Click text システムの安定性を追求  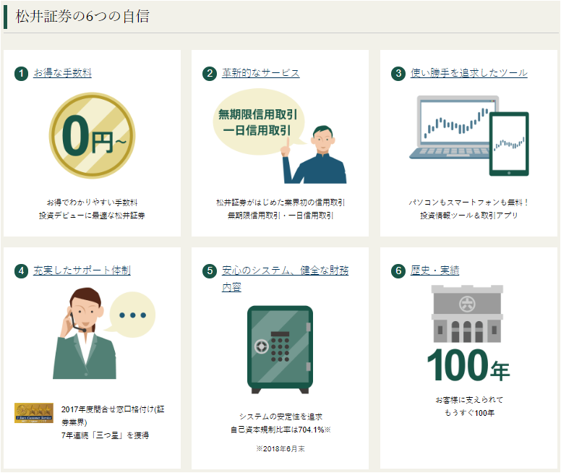tap(280, 417)
